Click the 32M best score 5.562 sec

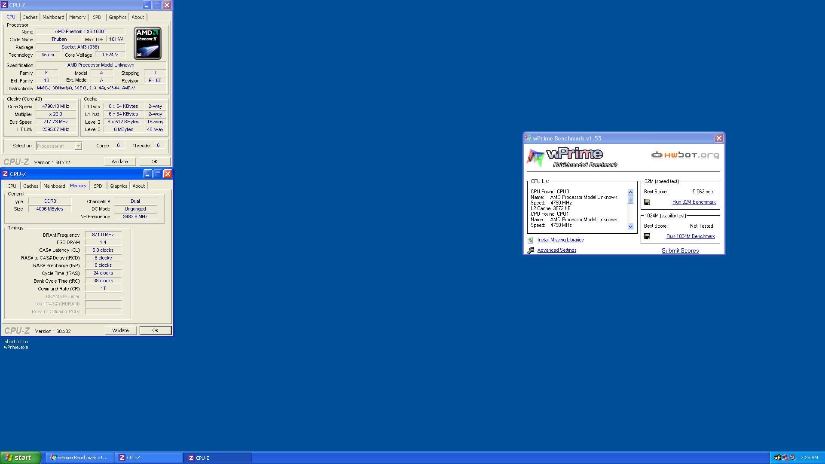pos(703,192)
